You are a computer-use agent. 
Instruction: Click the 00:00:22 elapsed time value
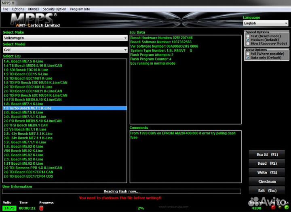tap(27, 208)
